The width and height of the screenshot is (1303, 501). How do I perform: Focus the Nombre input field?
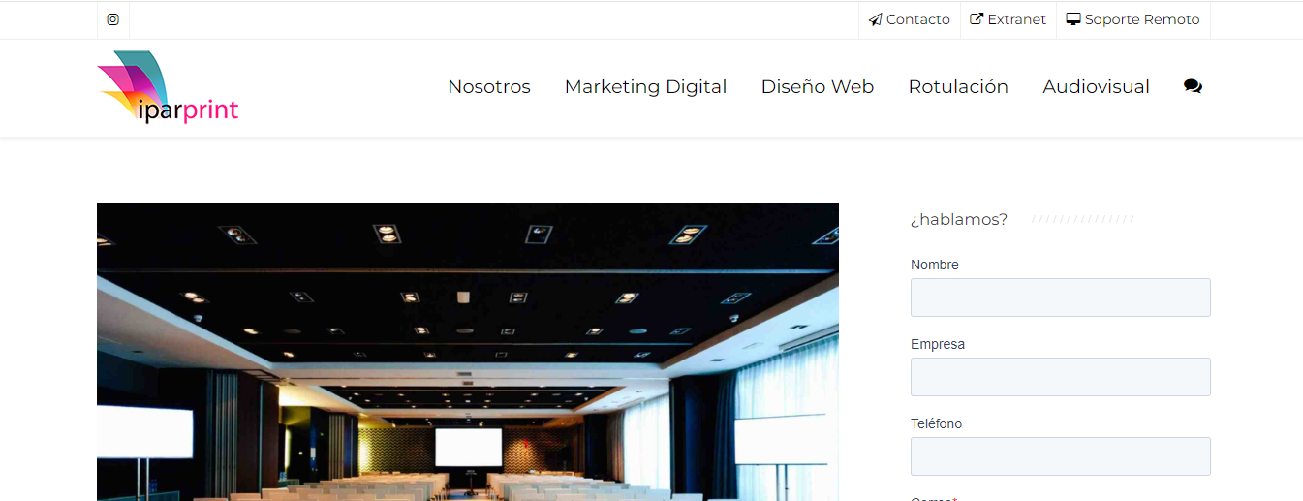point(1061,297)
